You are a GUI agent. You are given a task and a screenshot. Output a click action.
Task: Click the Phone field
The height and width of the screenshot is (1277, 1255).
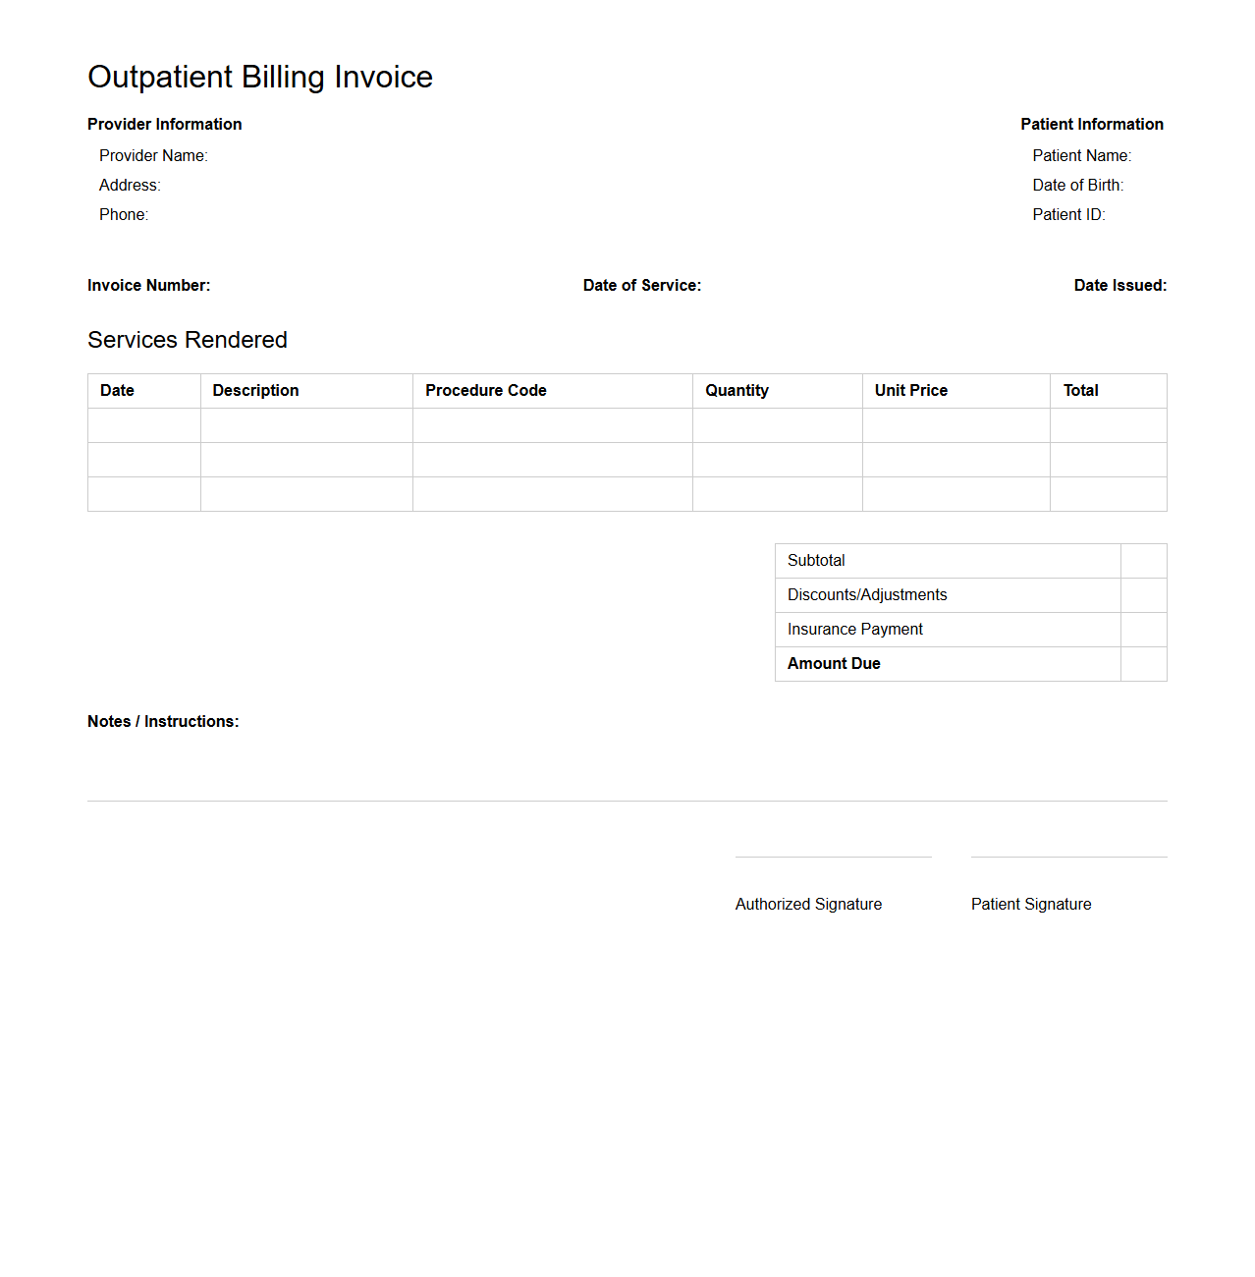pos(123,214)
